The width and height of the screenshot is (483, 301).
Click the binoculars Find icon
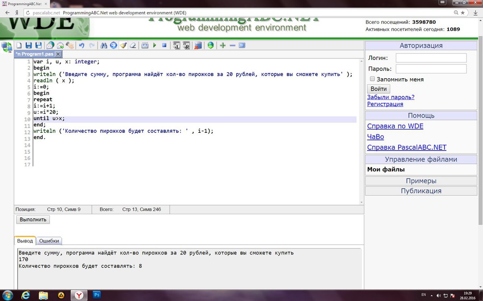tap(104, 46)
